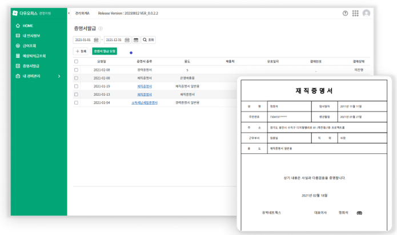This screenshot has height=235, width=397.
Task: Open the help question-mark icon
Action: (345, 13)
